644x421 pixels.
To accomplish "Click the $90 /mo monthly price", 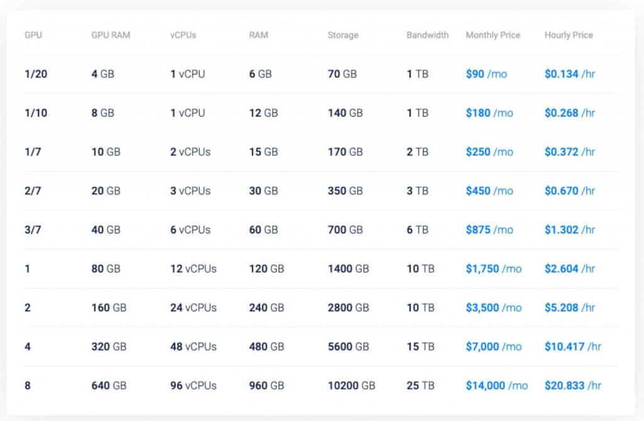I will (x=486, y=74).
